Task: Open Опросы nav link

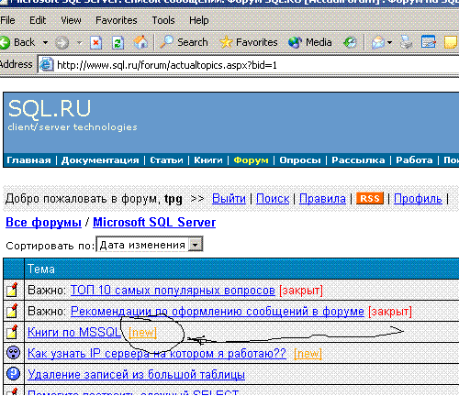Action: (300, 160)
